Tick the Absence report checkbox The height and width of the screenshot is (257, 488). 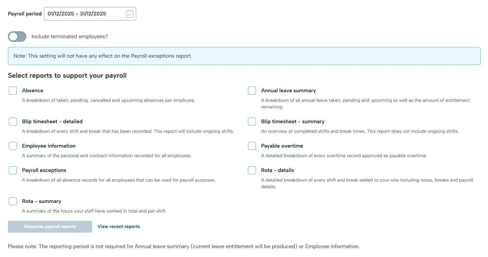[13, 91]
